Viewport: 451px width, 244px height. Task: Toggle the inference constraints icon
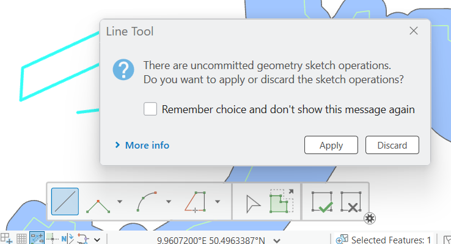(53, 238)
